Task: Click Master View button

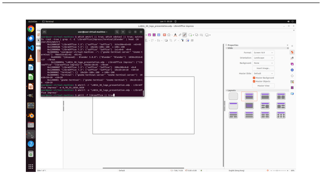Action: (263, 86)
